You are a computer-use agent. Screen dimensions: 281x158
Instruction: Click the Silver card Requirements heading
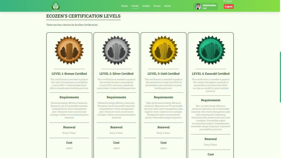(116, 97)
